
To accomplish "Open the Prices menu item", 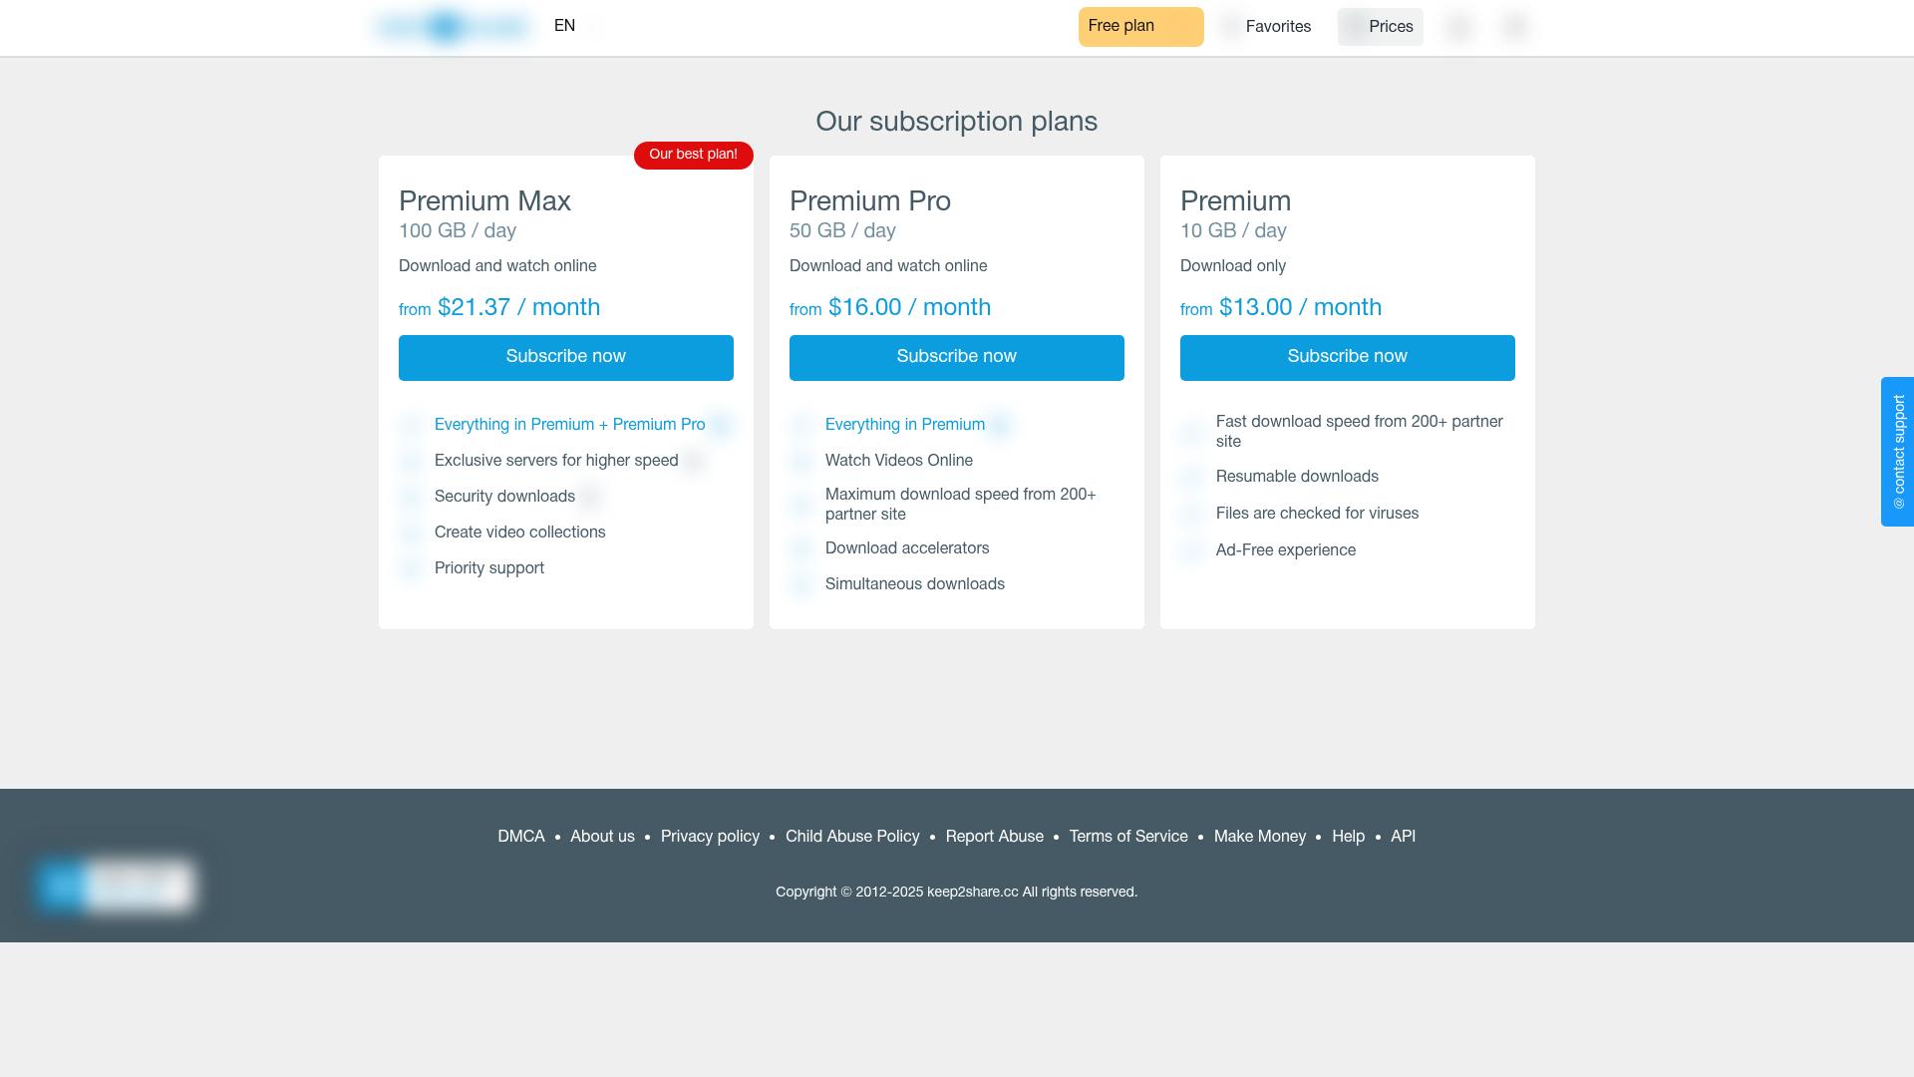I will [1380, 27].
